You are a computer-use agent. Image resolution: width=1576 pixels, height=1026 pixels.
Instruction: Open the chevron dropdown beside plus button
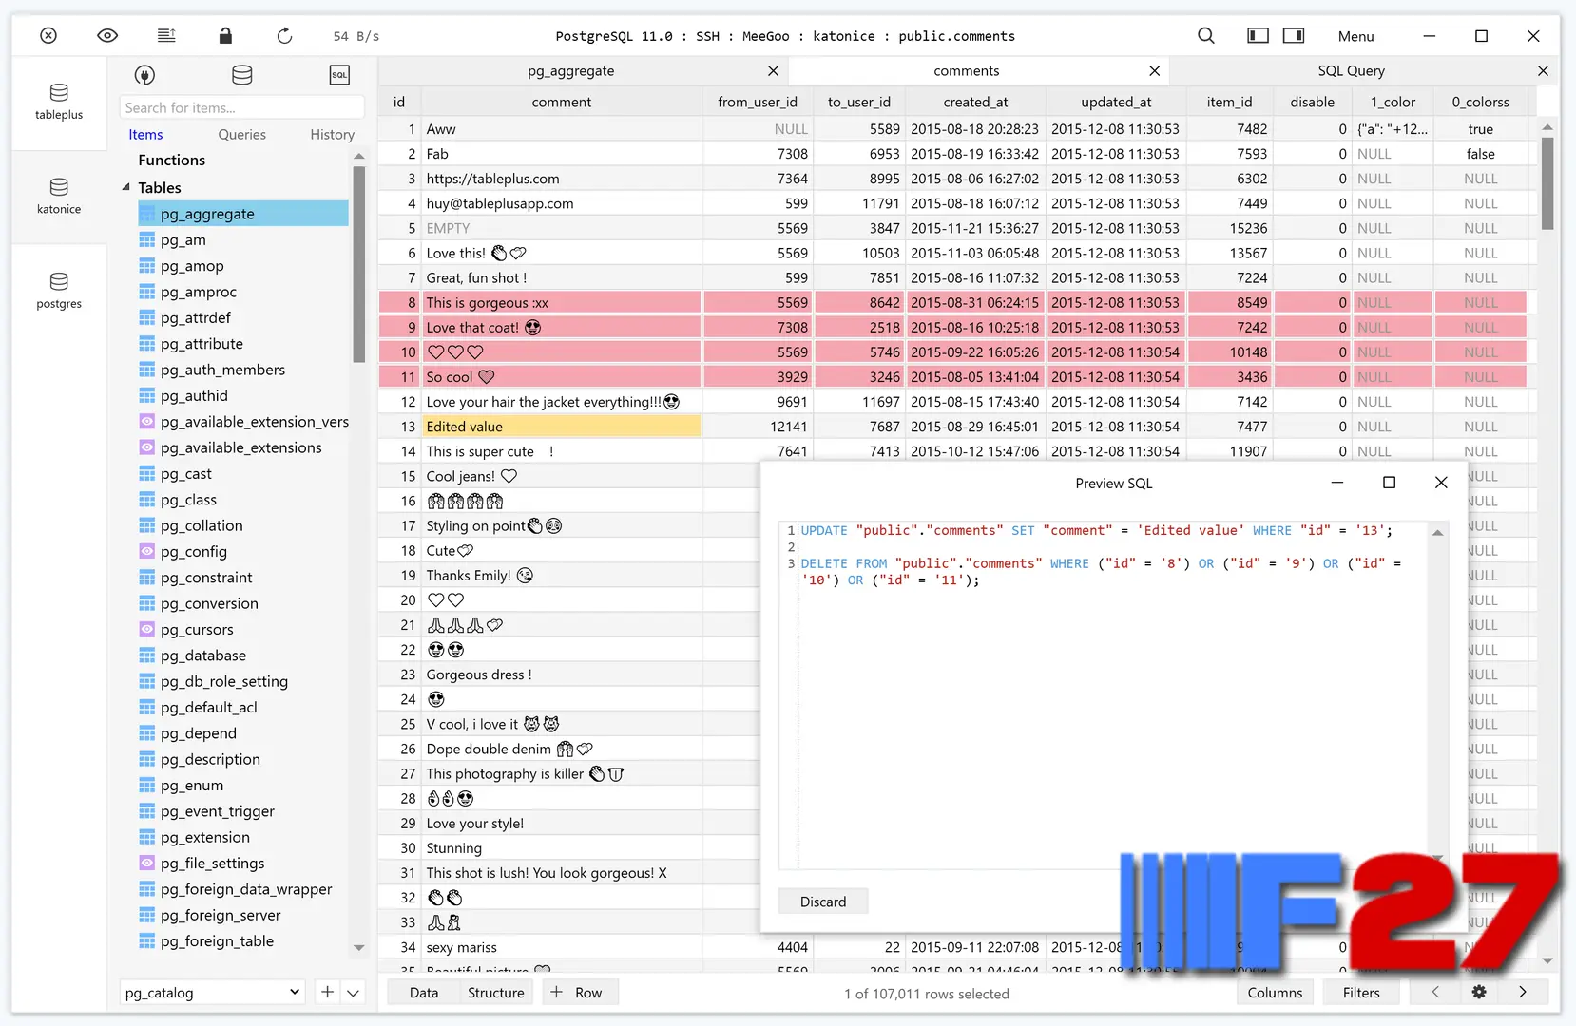click(353, 993)
